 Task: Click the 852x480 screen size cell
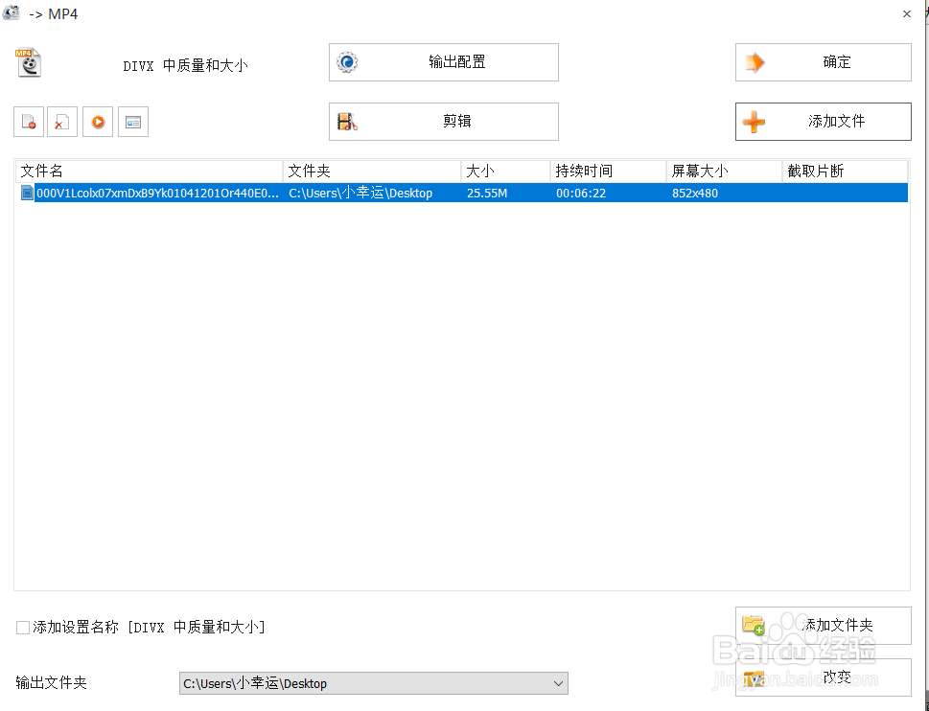click(695, 193)
